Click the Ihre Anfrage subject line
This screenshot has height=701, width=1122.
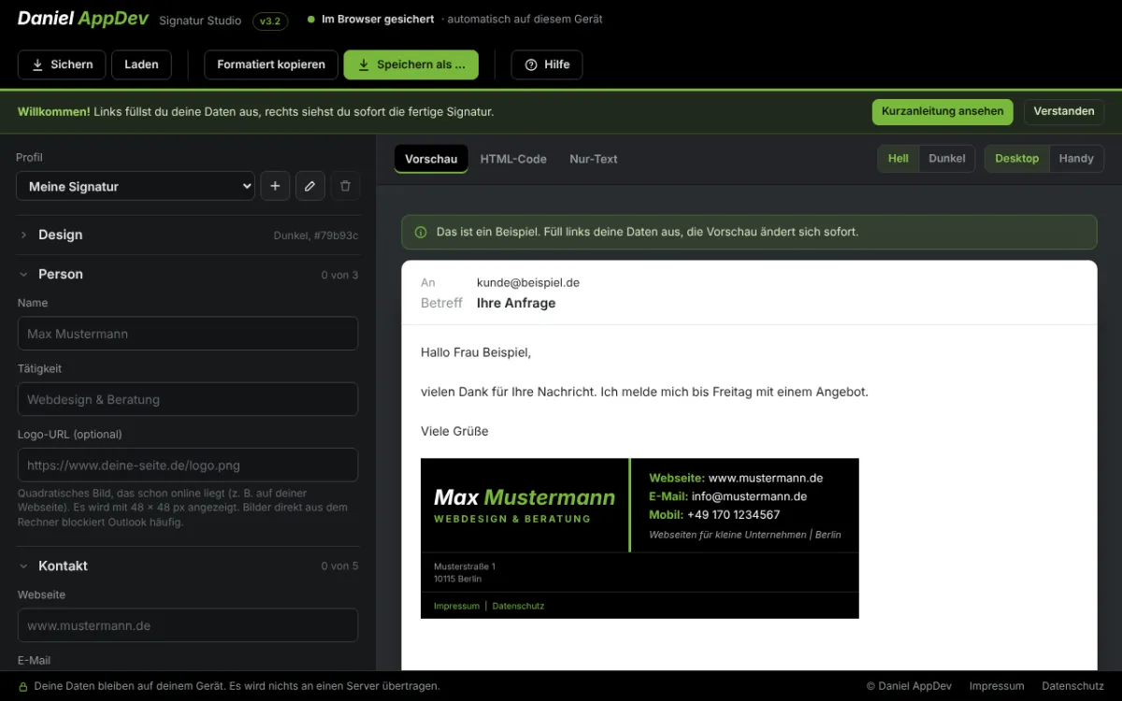[516, 303]
